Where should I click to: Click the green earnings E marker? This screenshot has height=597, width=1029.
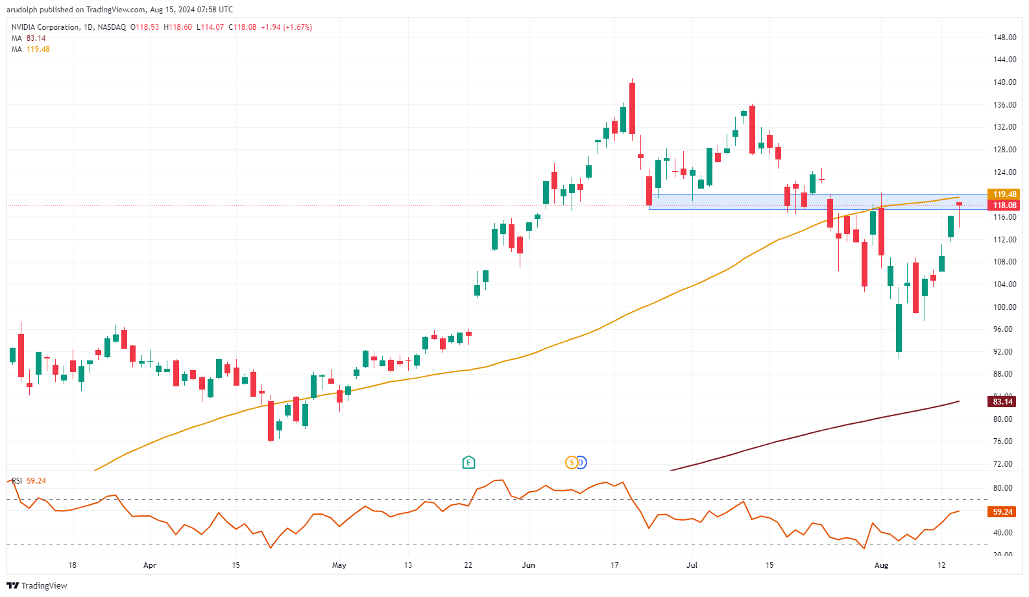[x=468, y=462]
